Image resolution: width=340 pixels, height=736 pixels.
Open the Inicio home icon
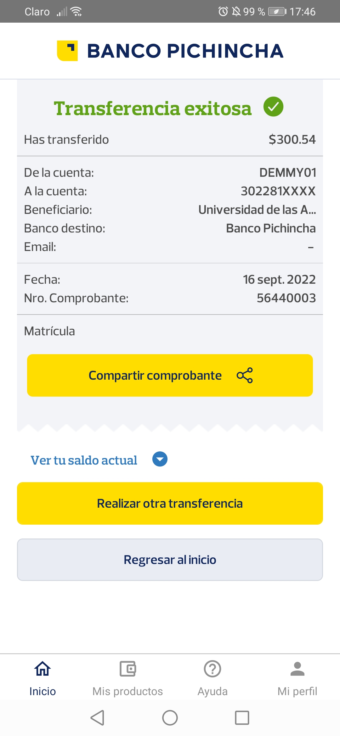pyautogui.click(x=42, y=668)
